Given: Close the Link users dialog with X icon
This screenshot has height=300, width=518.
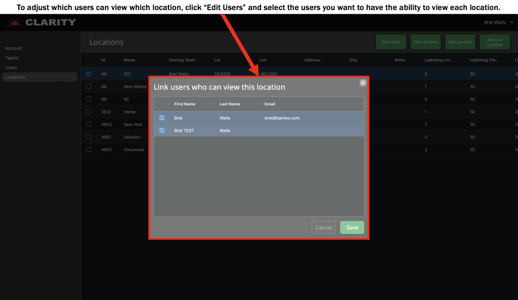Looking at the screenshot, I should point(363,82).
